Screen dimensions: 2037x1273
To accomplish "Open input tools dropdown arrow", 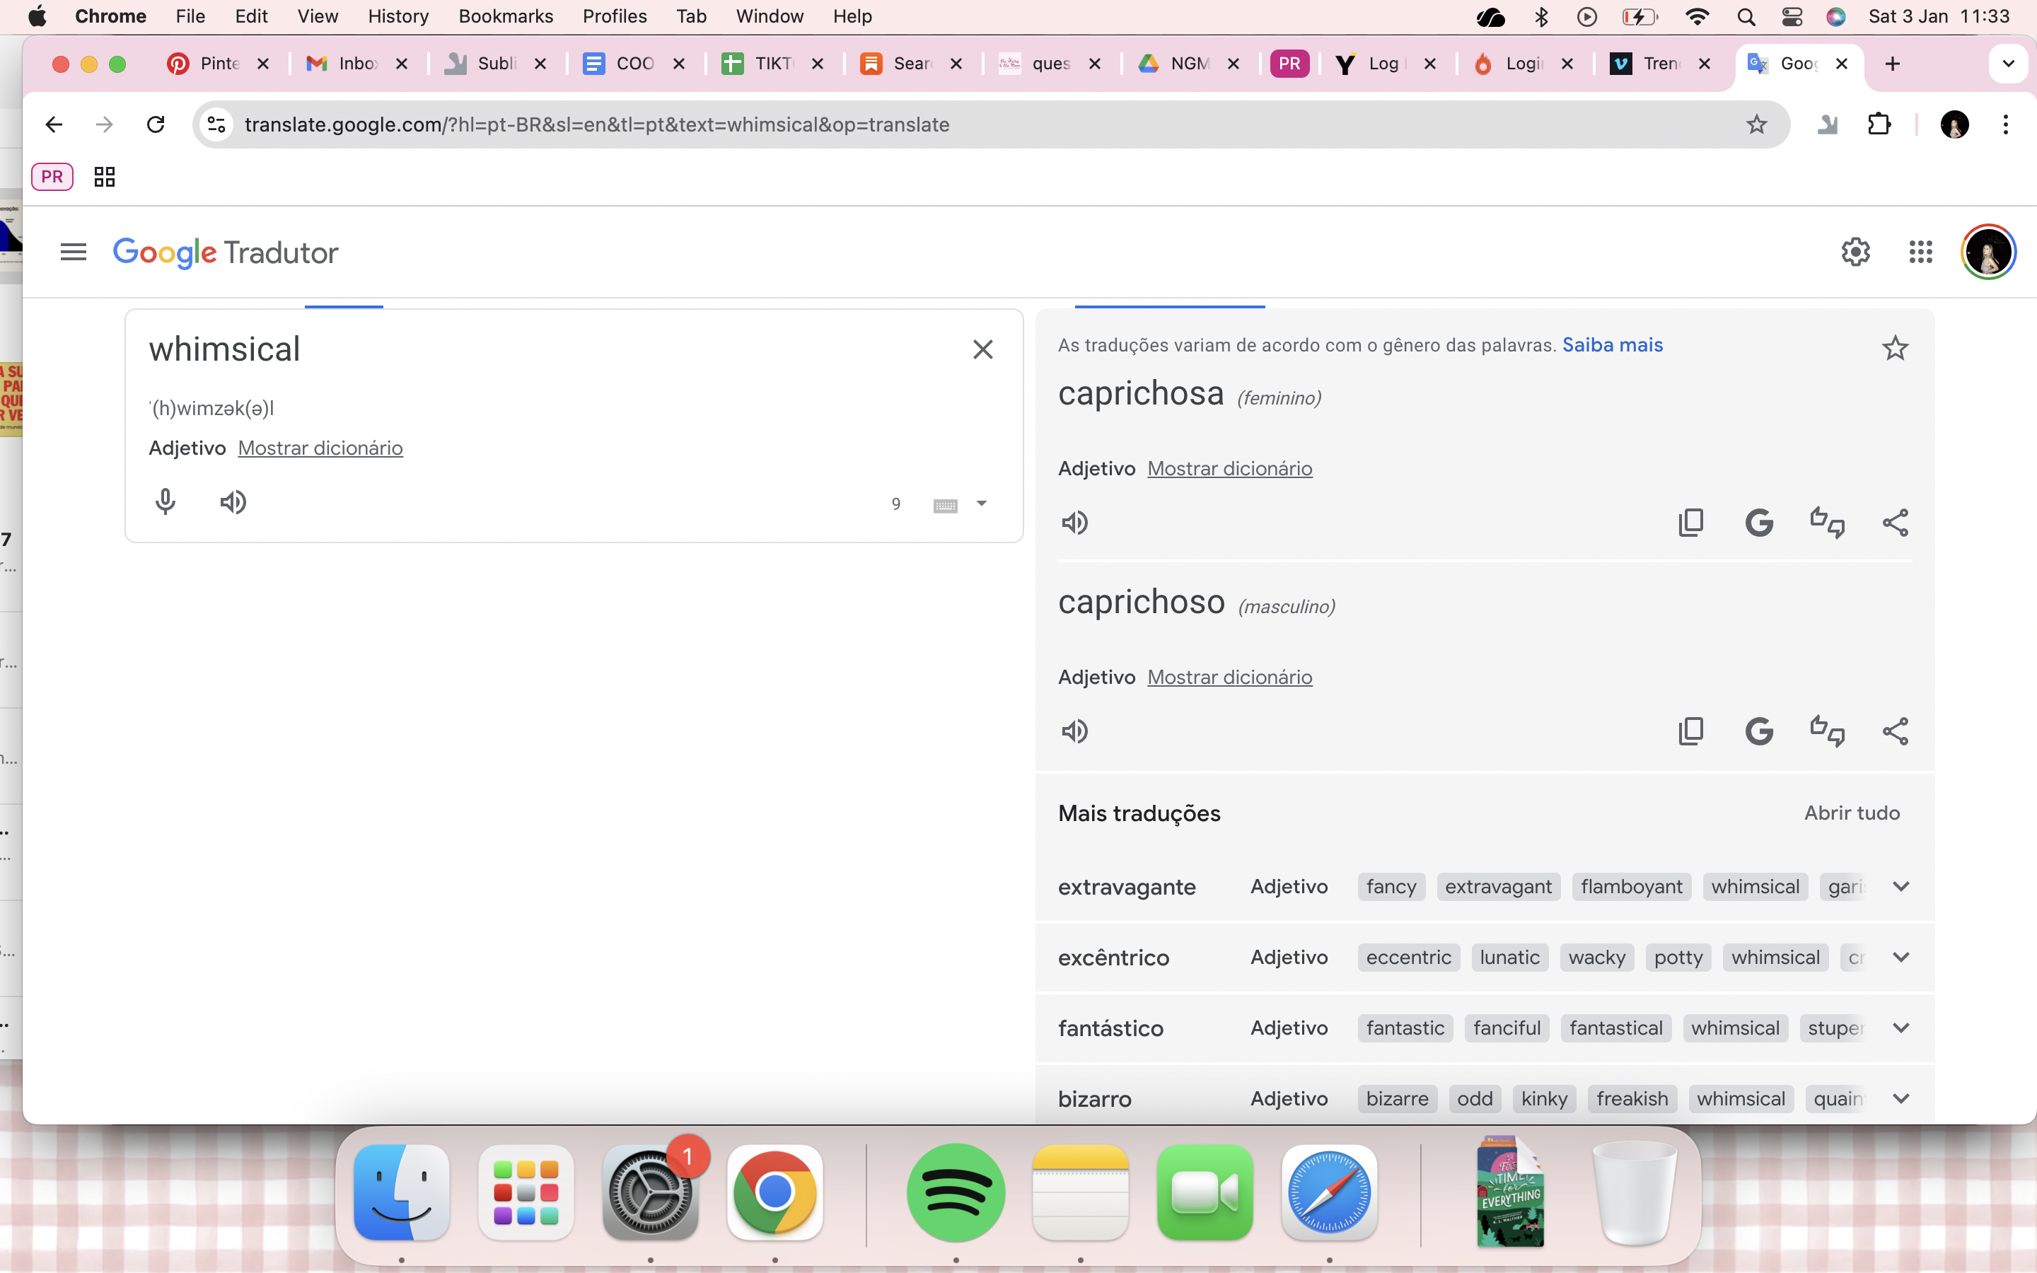I will pos(982,504).
